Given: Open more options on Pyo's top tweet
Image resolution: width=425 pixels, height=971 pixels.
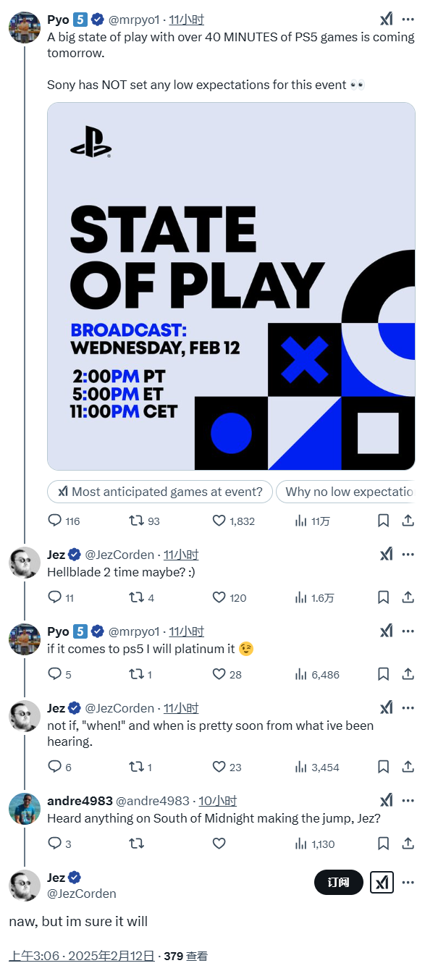Looking at the screenshot, I should [408, 20].
